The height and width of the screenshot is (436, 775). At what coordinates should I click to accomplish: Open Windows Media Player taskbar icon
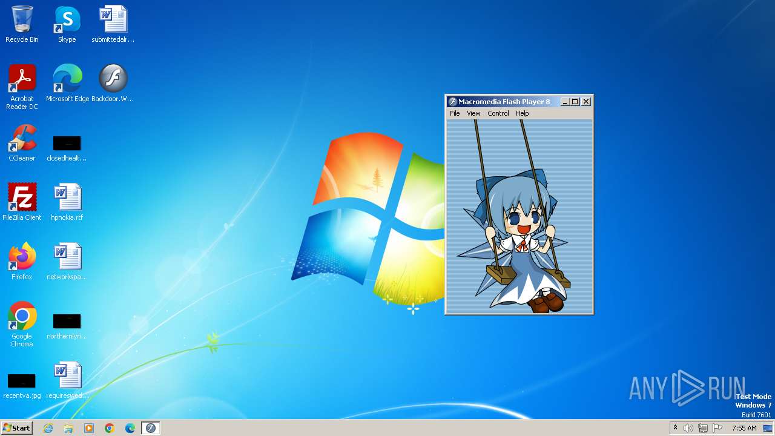(x=89, y=428)
